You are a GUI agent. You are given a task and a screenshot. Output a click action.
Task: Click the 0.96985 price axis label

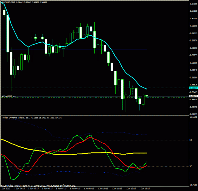[x=194, y=26]
